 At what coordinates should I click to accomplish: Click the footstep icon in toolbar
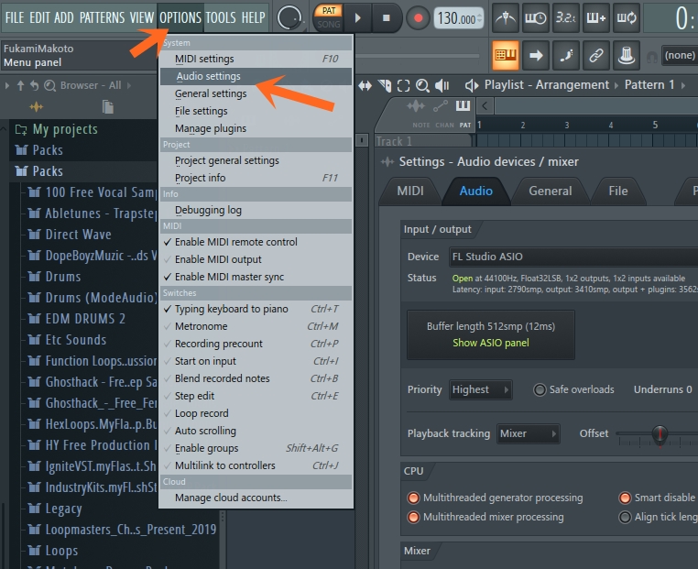pos(566,55)
